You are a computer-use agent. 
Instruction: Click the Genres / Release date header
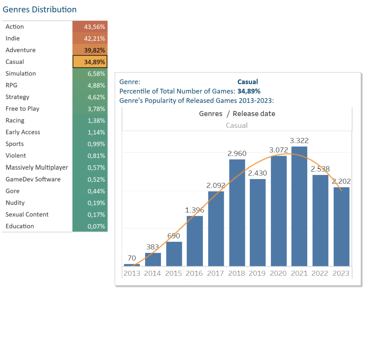pyautogui.click(x=237, y=114)
